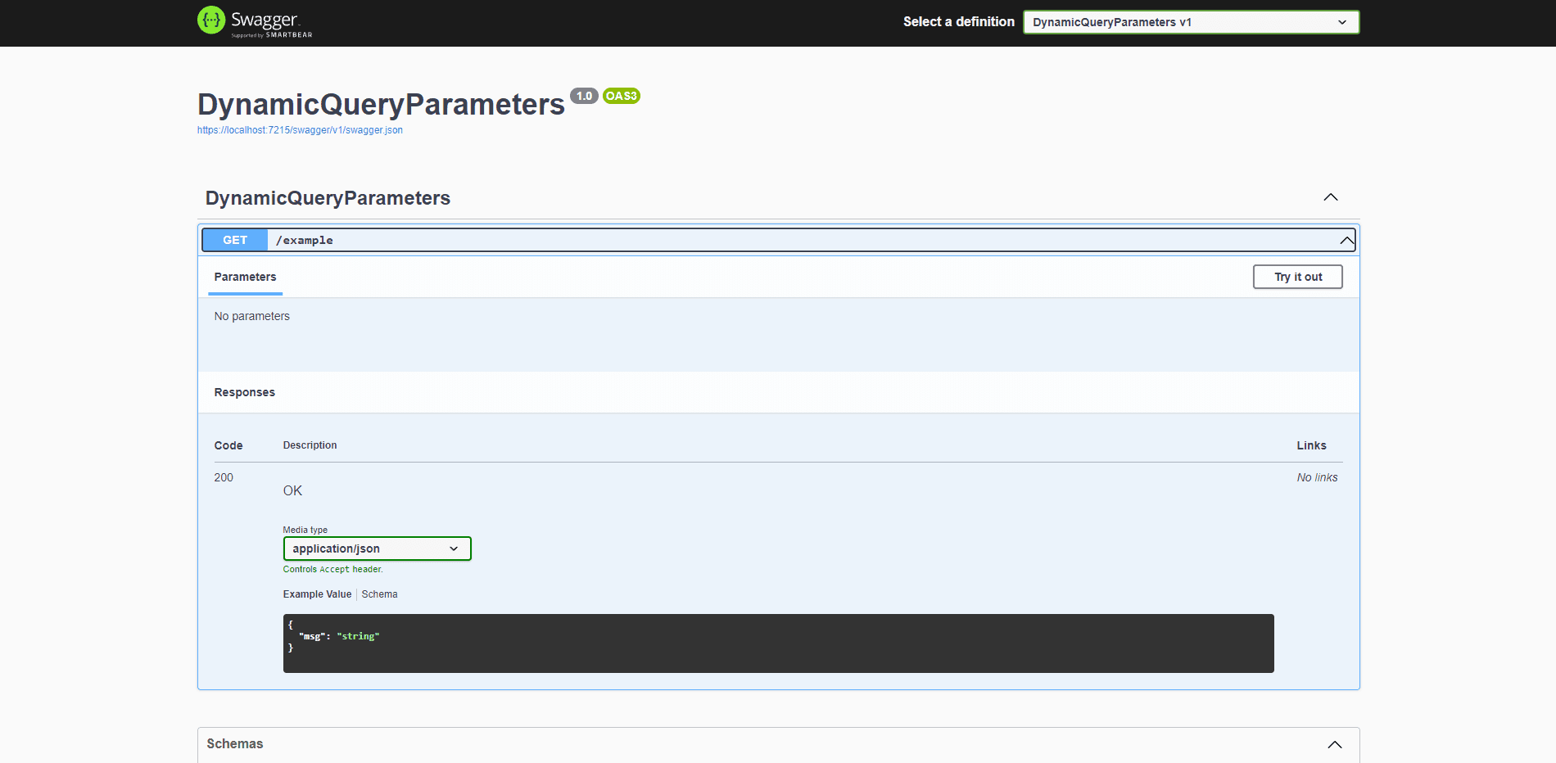
Task: Select the Example Value tab
Action: tap(317, 594)
